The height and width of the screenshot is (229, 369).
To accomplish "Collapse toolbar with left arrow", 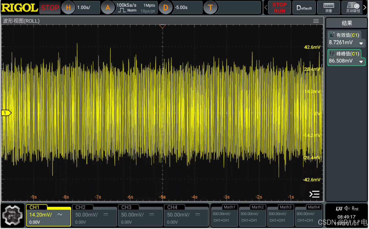I will click(x=266, y=8).
